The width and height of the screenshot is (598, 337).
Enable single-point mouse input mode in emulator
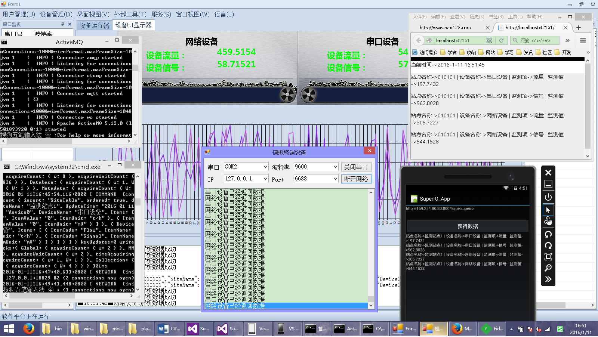pos(548,210)
